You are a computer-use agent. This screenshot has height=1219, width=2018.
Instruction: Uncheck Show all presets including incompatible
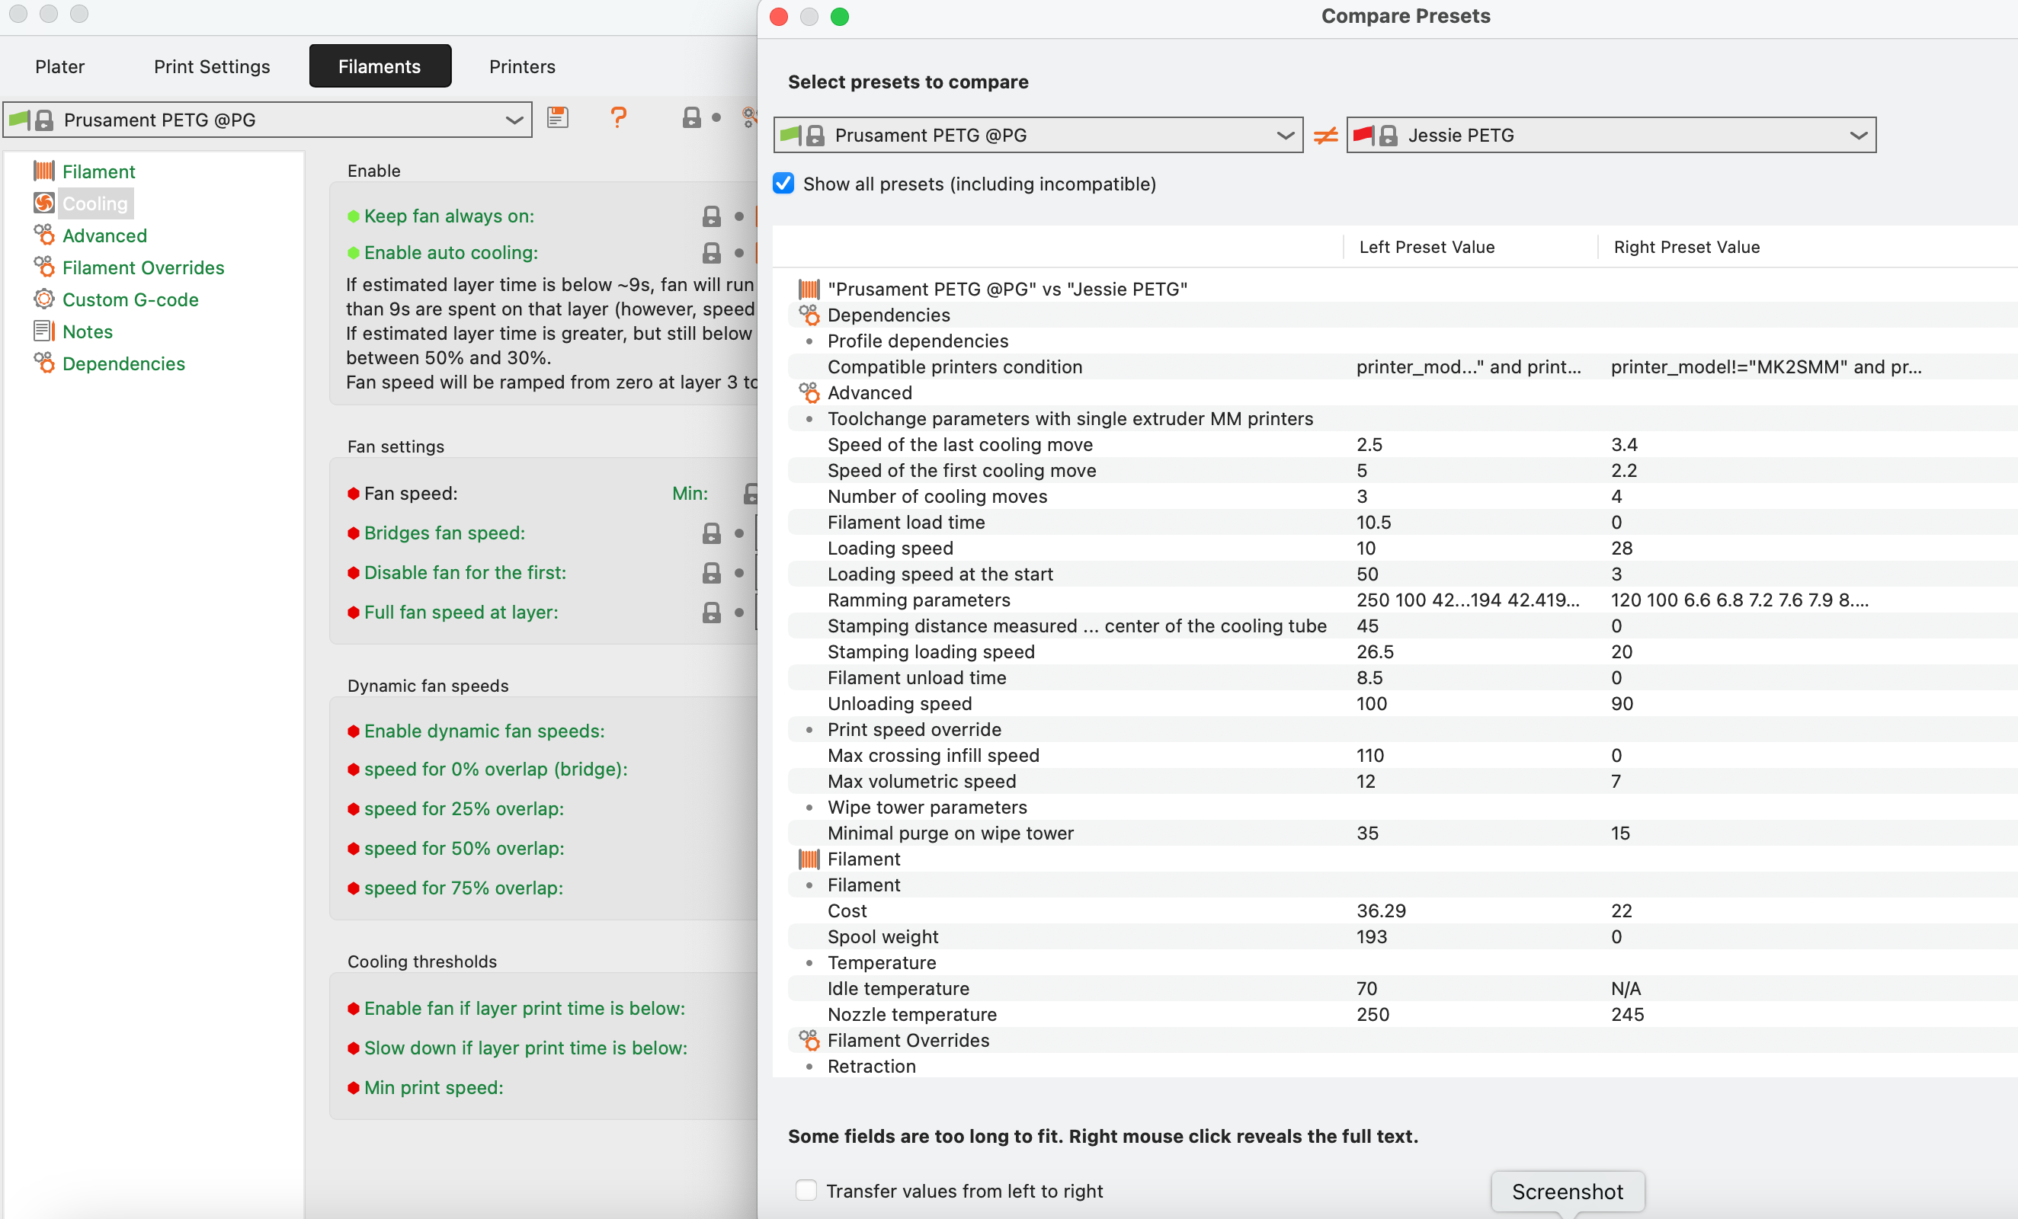783,184
